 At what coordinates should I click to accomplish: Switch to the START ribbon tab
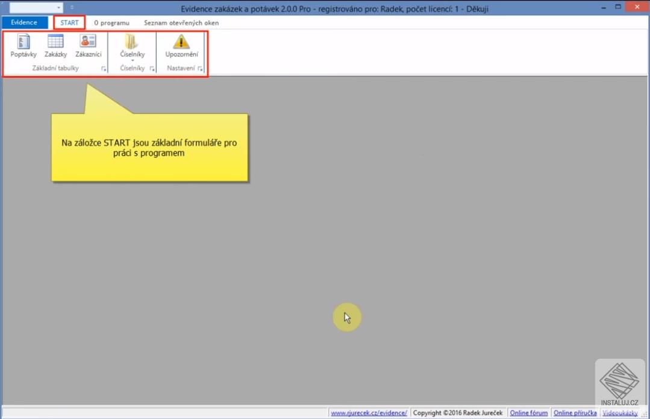69,23
